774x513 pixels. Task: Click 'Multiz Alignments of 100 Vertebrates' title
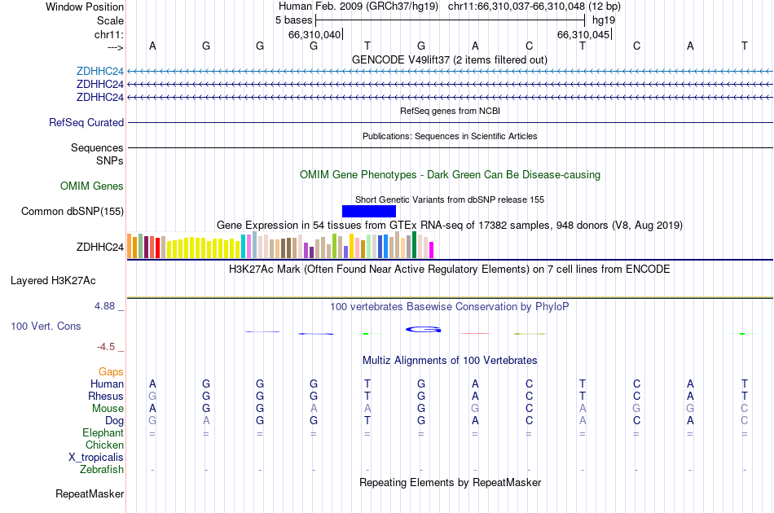[450, 361]
